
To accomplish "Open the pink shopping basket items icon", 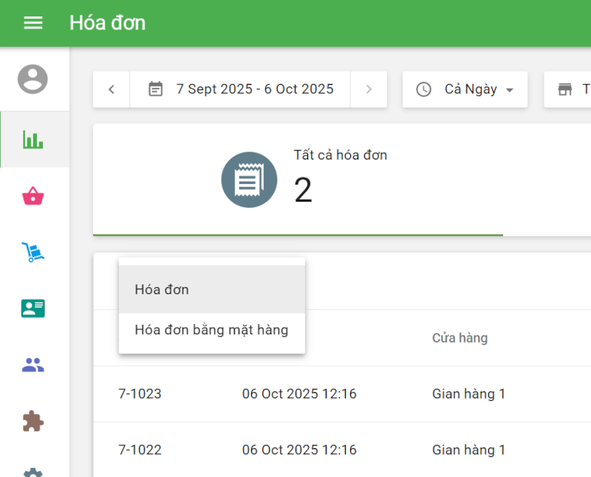I will (x=33, y=196).
